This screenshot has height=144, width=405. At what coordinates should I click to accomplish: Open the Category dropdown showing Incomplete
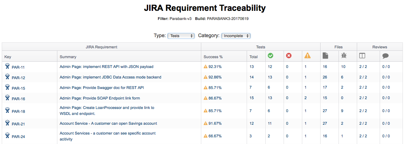[x=236, y=36]
